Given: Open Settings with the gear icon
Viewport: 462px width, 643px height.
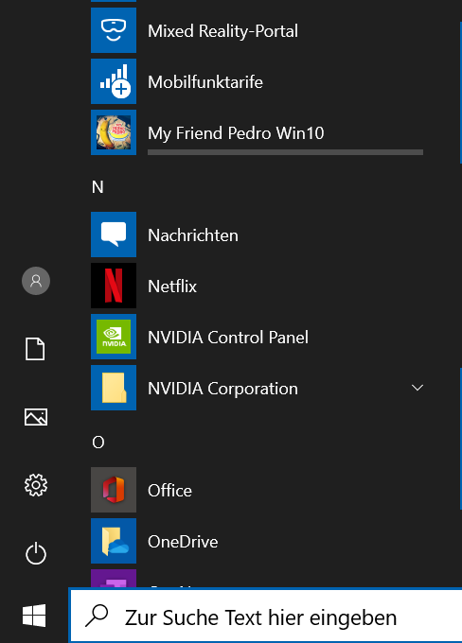Looking at the screenshot, I should tap(36, 485).
